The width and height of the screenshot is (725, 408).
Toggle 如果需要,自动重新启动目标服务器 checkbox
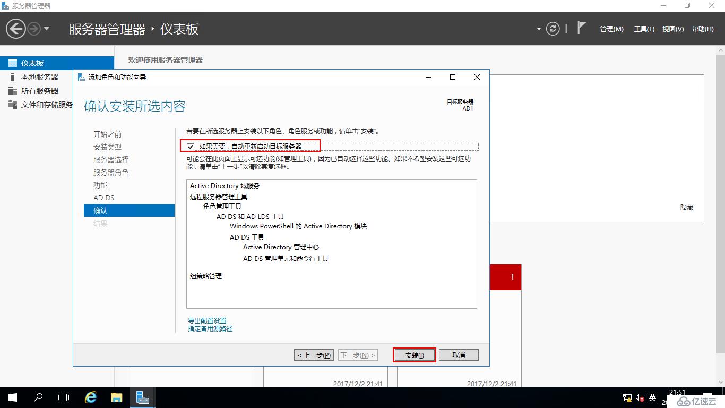coord(191,146)
